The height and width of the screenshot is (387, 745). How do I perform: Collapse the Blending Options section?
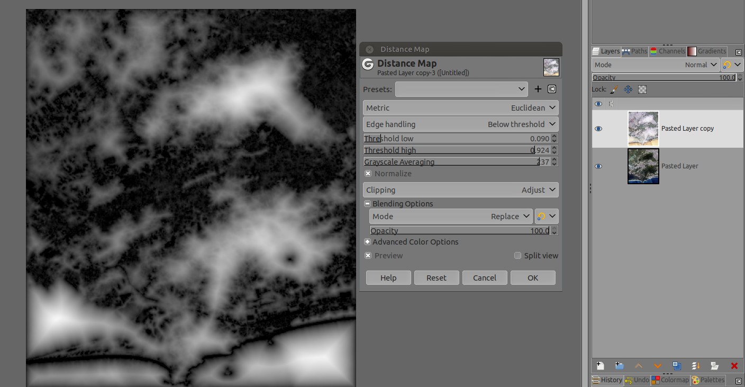[x=367, y=204]
